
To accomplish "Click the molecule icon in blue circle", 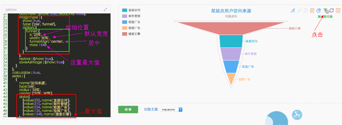I will tap(297, 114).
